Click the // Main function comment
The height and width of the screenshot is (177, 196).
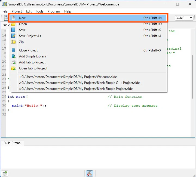pyautogui.click(x=125, y=97)
